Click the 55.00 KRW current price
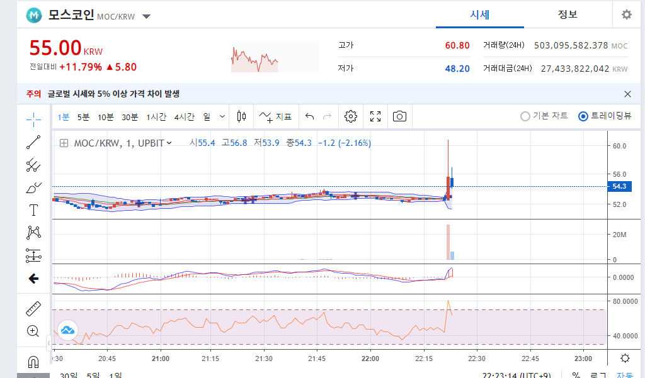Viewport: 645px width, 378px height. 66,48
